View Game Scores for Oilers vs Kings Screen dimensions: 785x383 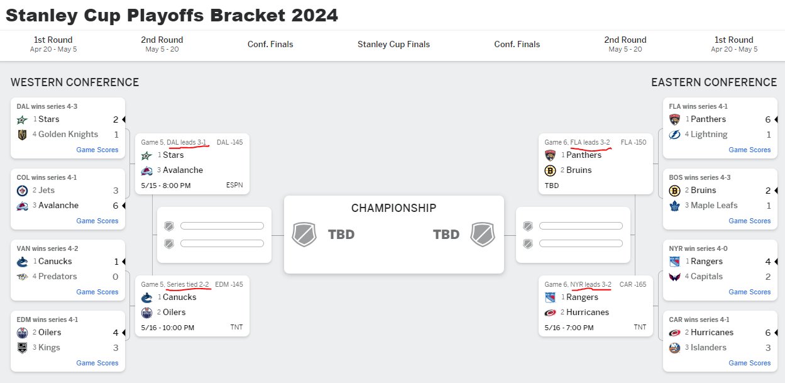click(97, 363)
